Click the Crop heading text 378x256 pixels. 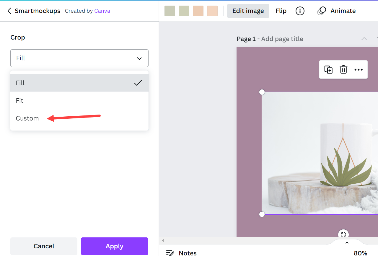point(18,37)
